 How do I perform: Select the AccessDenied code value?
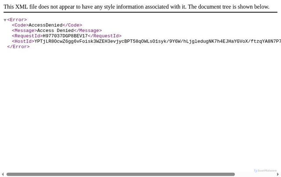(x=46, y=25)
